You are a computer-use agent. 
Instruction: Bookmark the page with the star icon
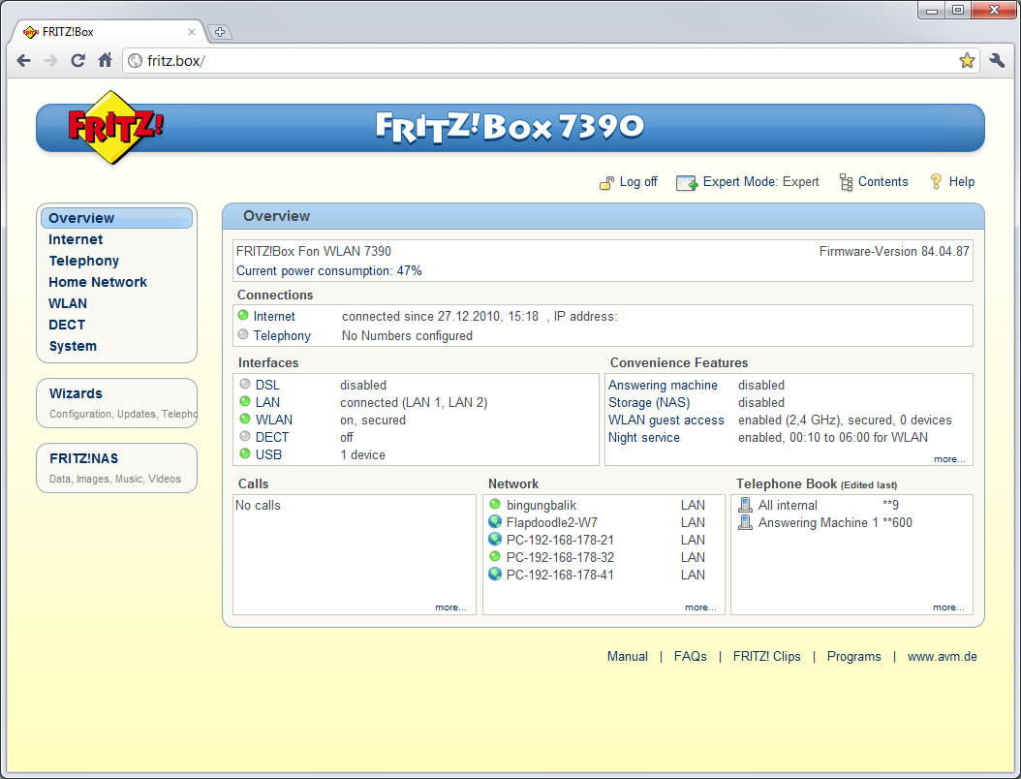pos(967,60)
